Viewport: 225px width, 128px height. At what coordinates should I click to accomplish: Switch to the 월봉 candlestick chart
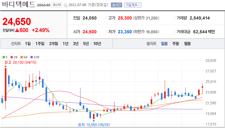click(x=187, y=44)
